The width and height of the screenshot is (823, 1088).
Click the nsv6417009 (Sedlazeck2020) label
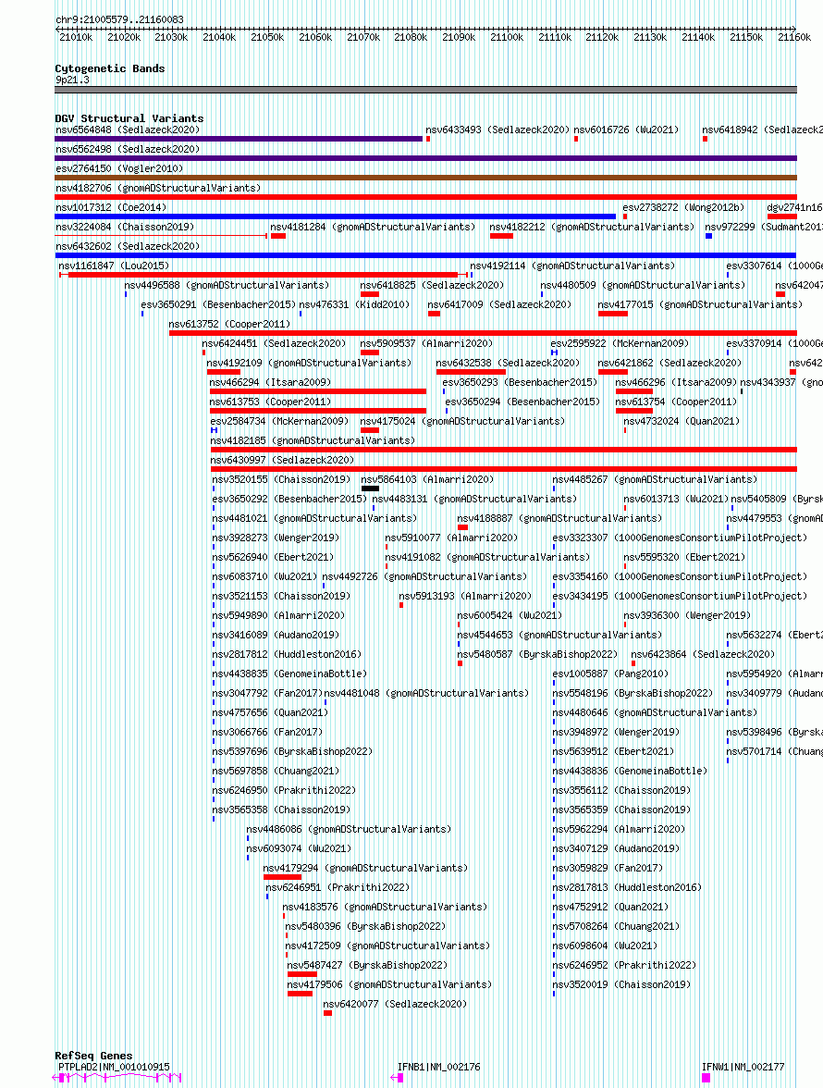[499, 304]
